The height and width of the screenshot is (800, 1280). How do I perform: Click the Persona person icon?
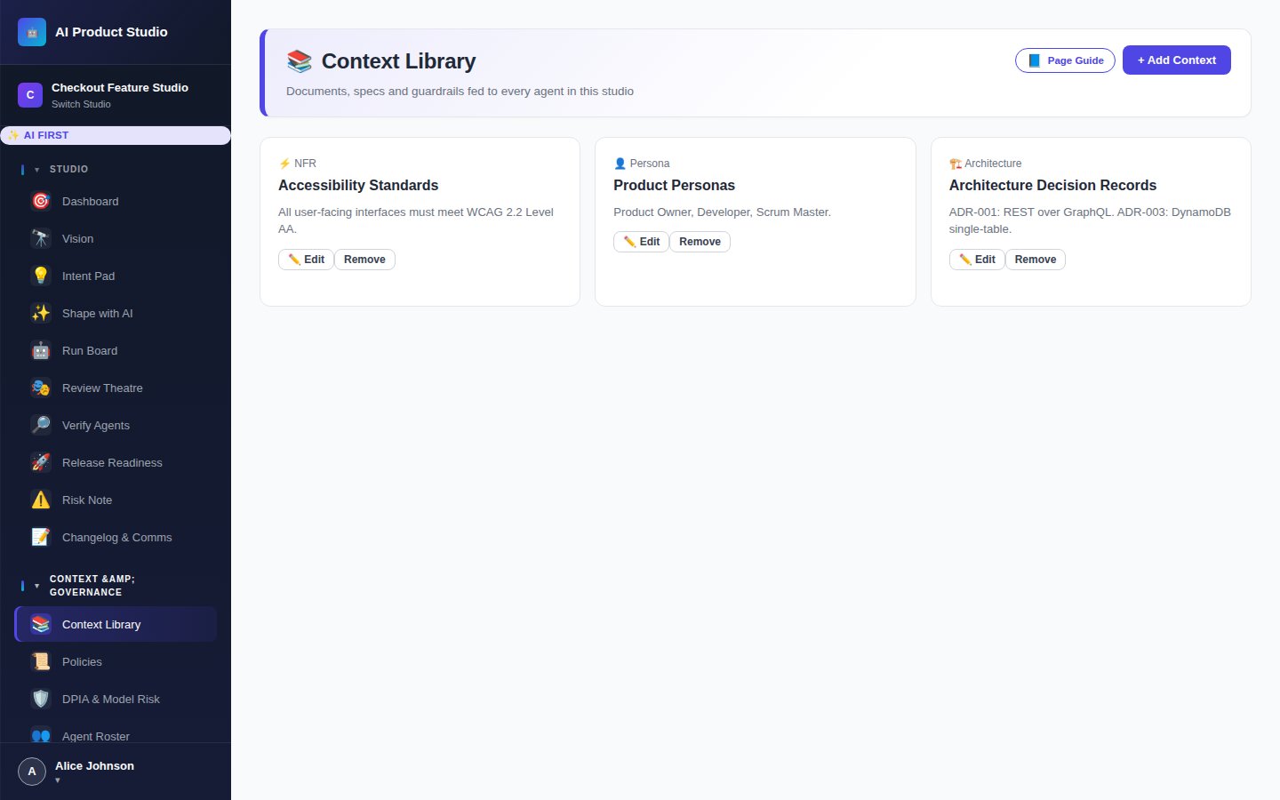point(620,164)
